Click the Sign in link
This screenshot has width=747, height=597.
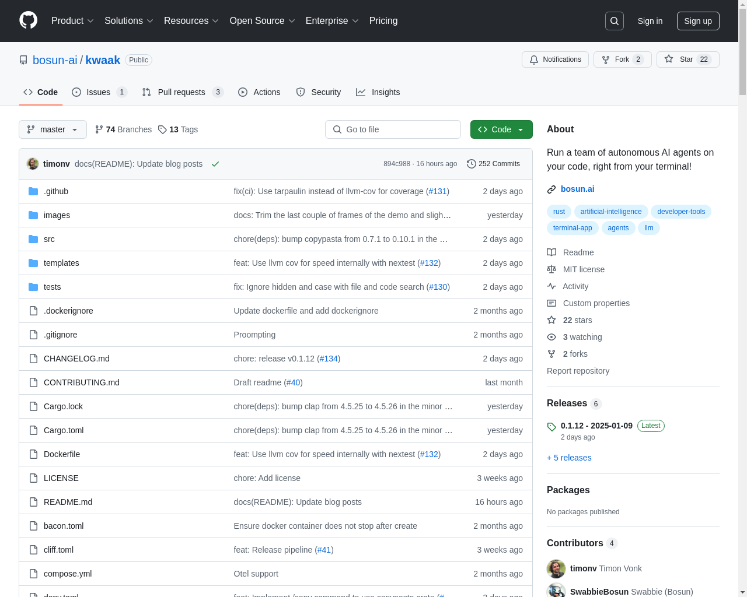coord(650,21)
